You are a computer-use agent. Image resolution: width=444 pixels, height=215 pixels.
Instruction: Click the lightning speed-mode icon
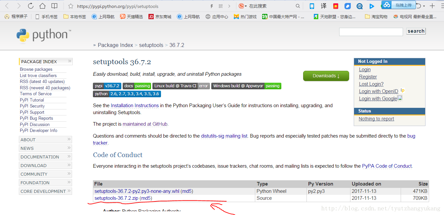(212, 6)
